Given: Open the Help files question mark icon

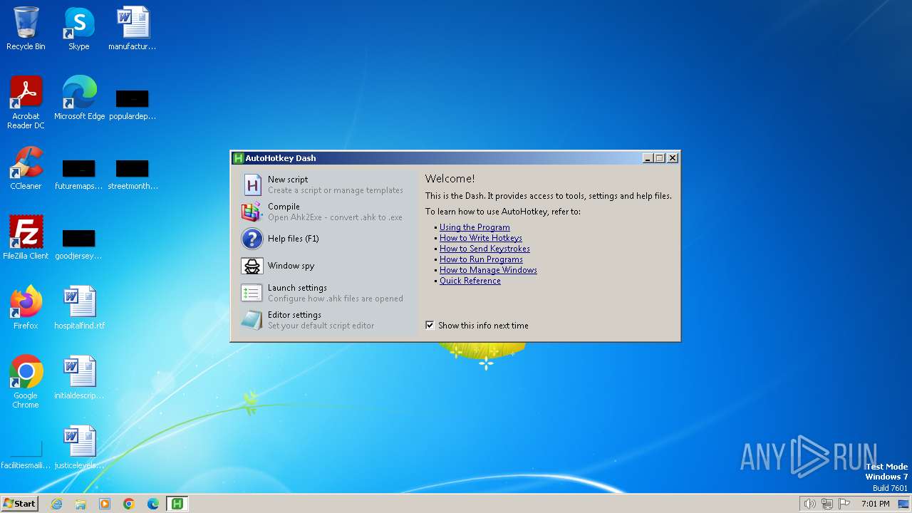Looking at the screenshot, I should tap(252, 239).
